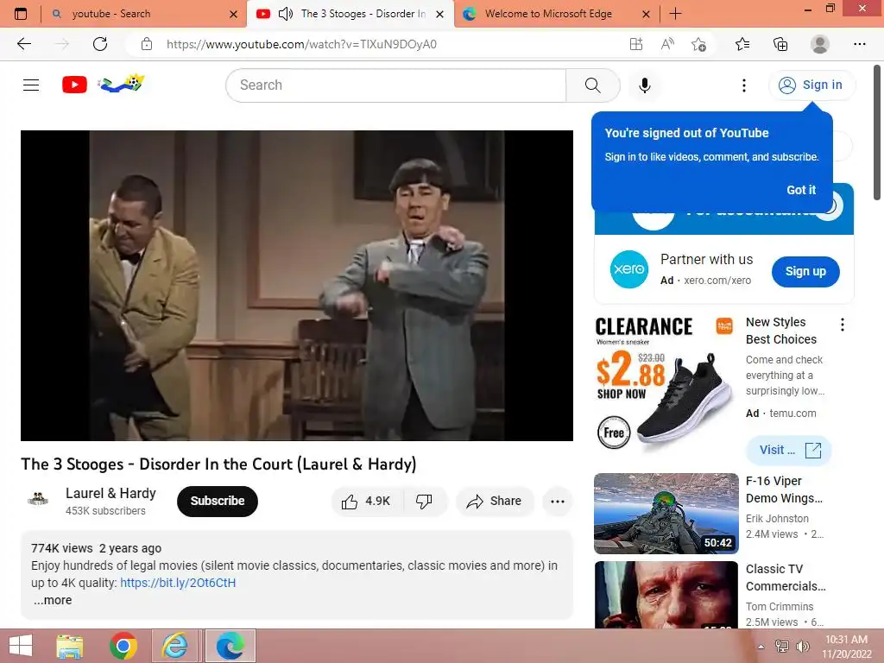Activate voice search microphone
The height and width of the screenshot is (663, 884).
pyautogui.click(x=644, y=85)
